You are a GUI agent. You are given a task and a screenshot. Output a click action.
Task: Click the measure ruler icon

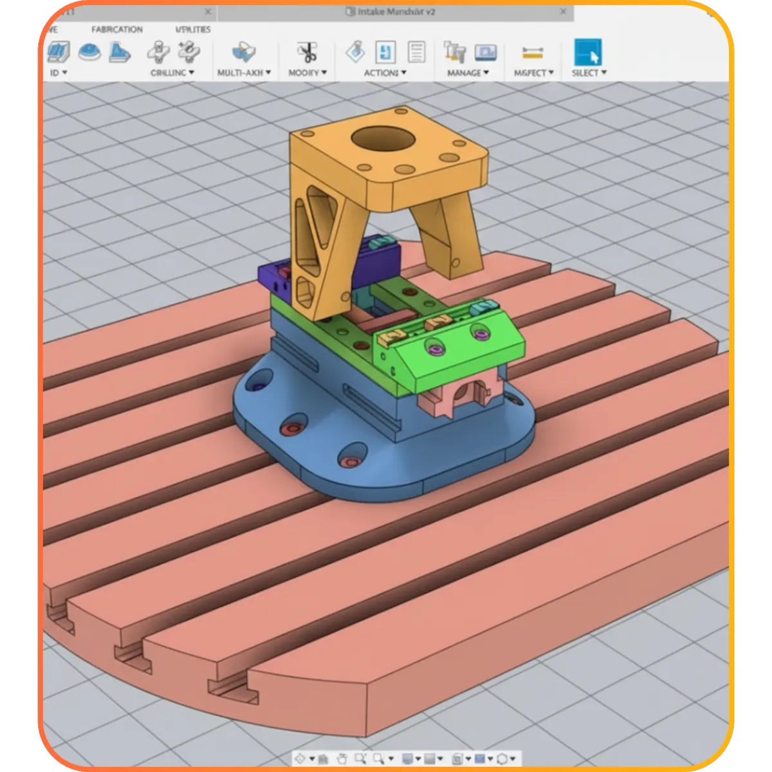[533, 53]
